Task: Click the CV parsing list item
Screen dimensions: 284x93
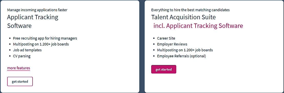Action: (22, 56)
